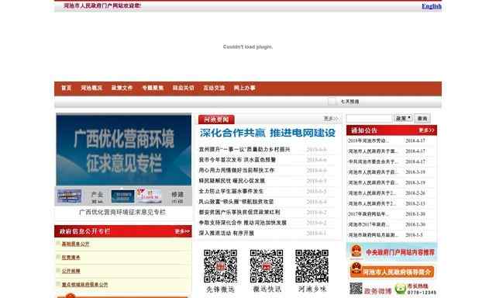Select the 修建 slideshow thumbnail
This screenshot has width=496, height=298.
(177, 196)
